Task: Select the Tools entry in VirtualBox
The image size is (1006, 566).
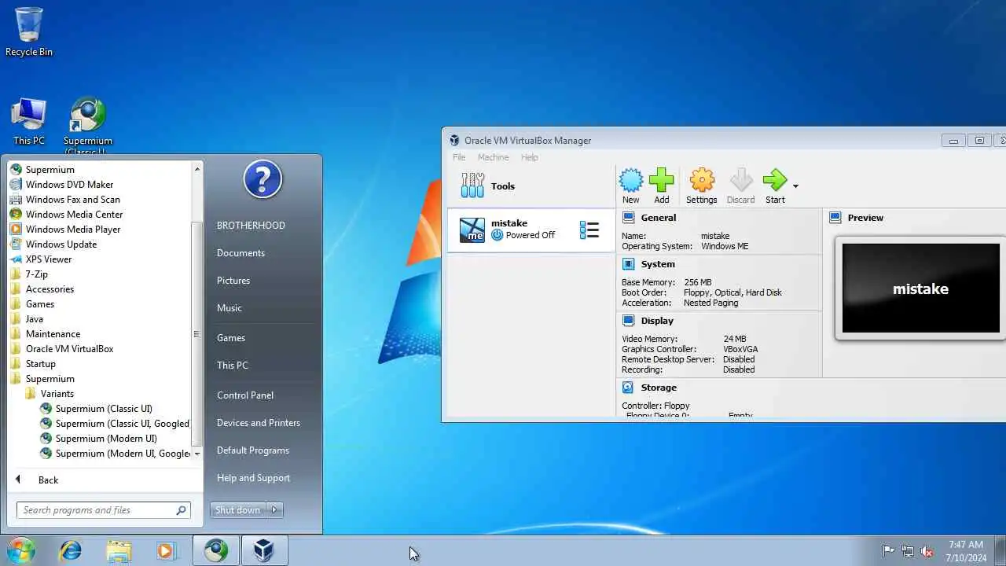Action: click(531, 186)
